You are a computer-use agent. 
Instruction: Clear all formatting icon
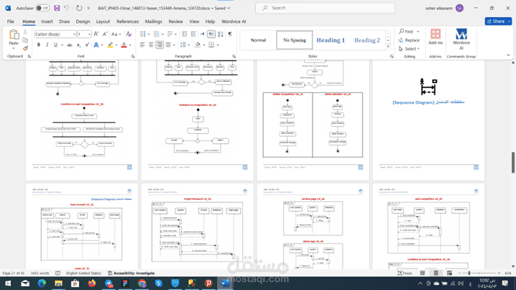click(129, 34)
